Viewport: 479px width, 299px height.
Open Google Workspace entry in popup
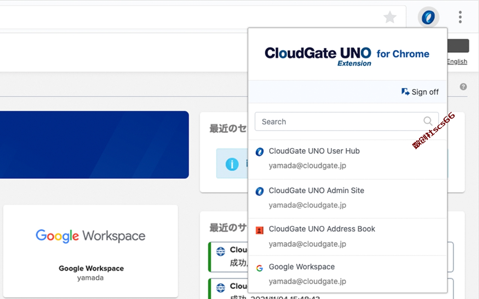coord(348,274)
